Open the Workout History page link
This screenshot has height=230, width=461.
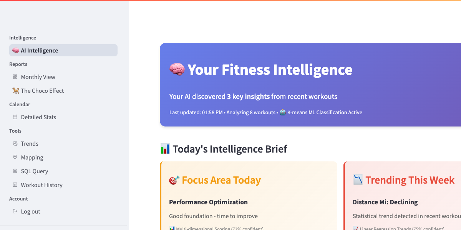[41, 185]
